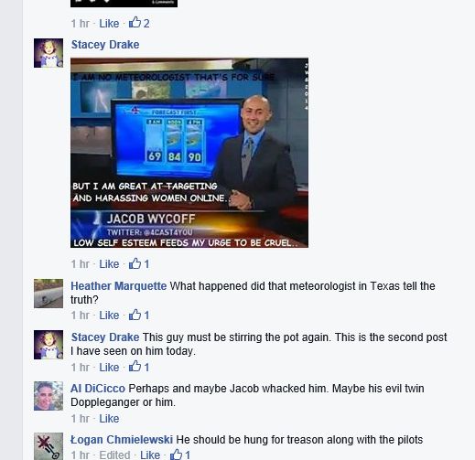Click thumbs-up icon showing 2 likes at top

point(135,23)
